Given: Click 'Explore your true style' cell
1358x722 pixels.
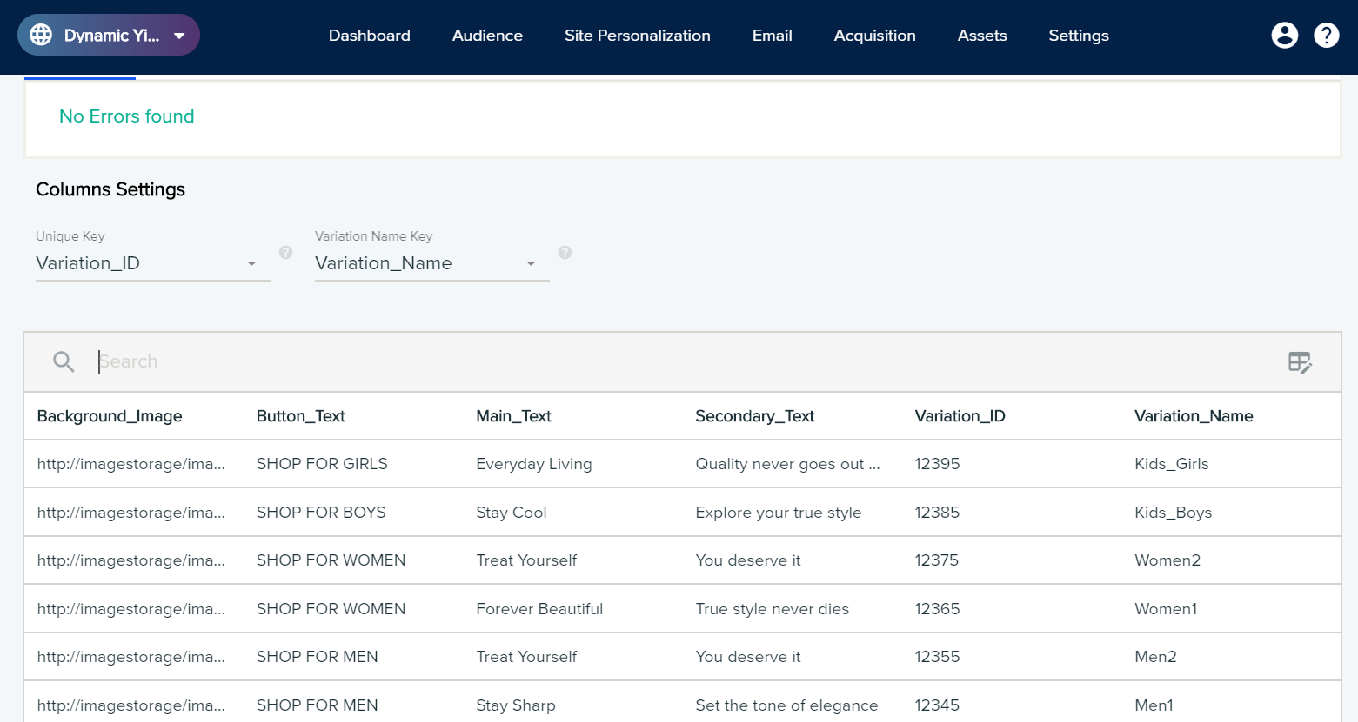Looking at the screenshot, I should pos(779,513).
